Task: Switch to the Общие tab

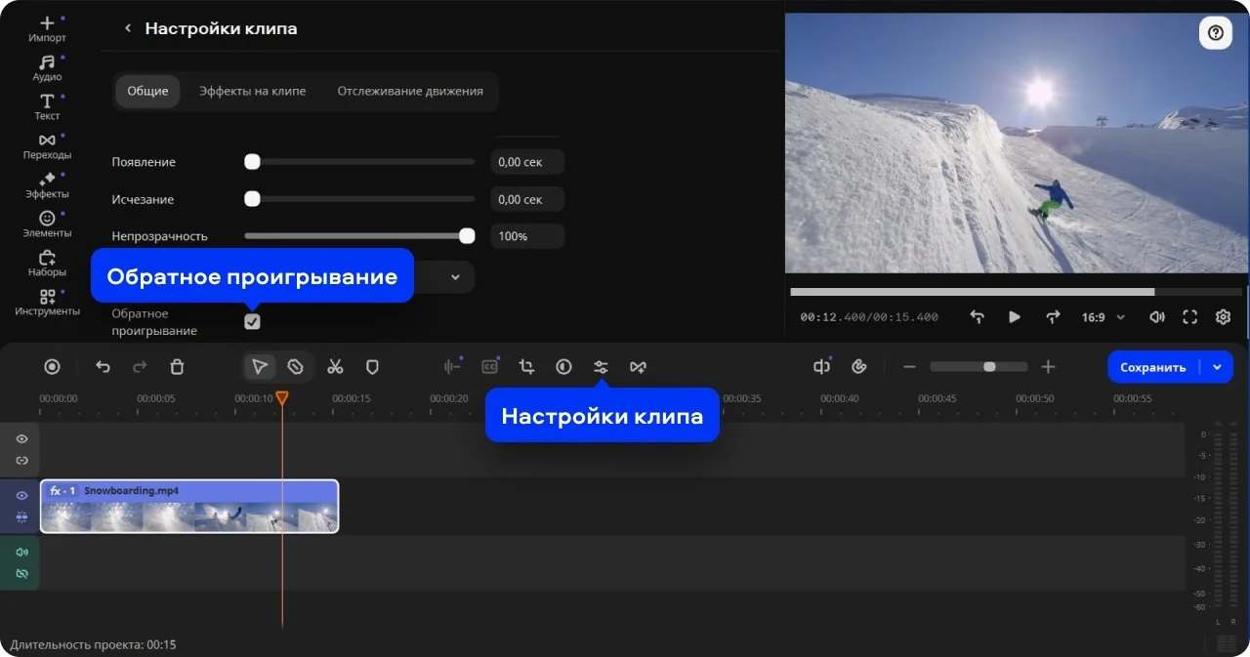Action: pos(147,91)
